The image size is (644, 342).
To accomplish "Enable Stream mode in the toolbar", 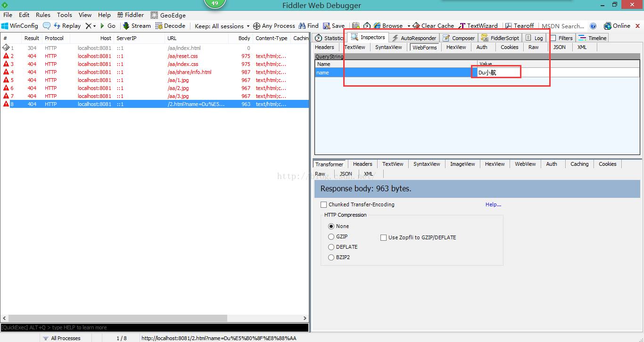I will pyautogui.click(x=137, y=26).
